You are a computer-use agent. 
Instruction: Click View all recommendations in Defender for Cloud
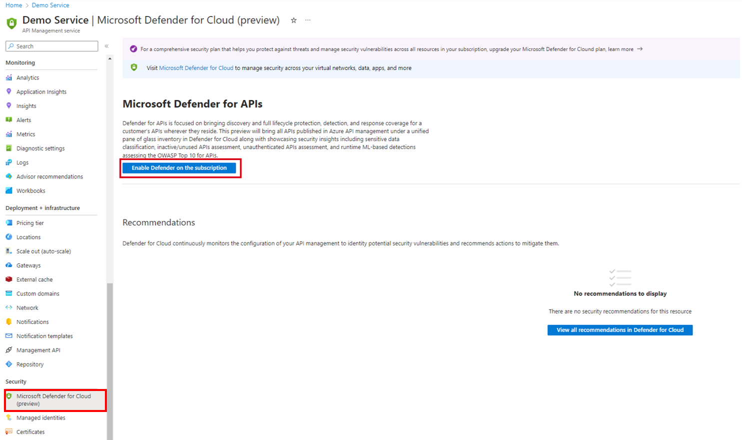pyautogui.click(x=620, y=330)
